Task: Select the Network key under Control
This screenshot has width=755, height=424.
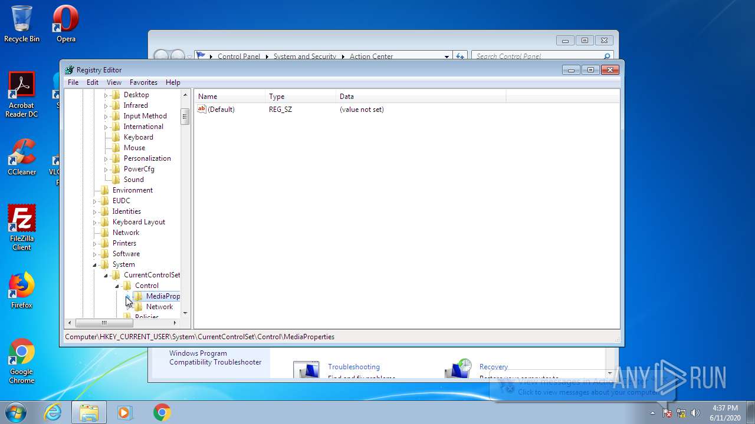Action: coord(159,307)
